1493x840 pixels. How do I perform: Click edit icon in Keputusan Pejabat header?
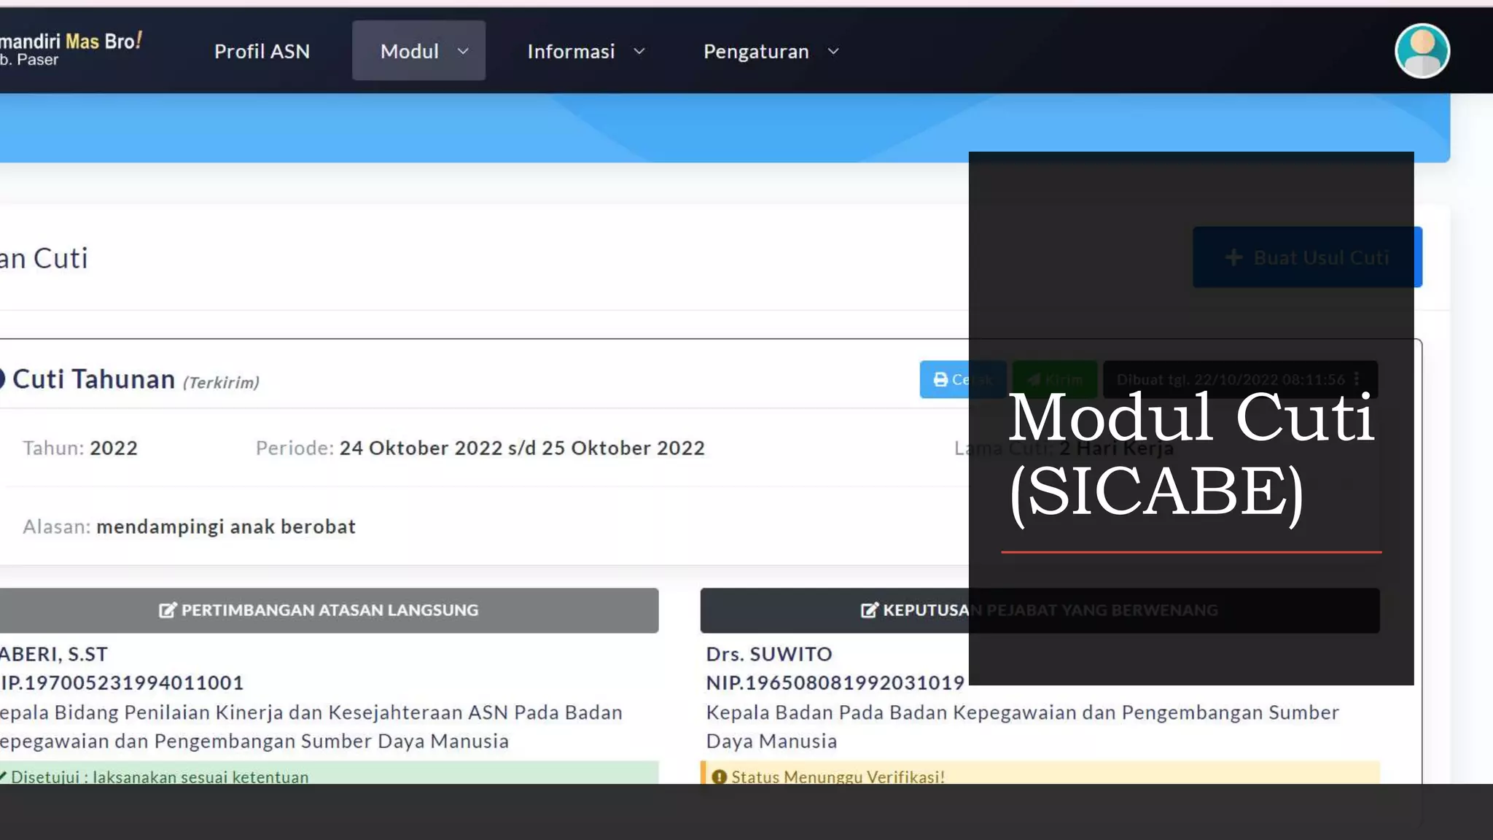point(869,610)
